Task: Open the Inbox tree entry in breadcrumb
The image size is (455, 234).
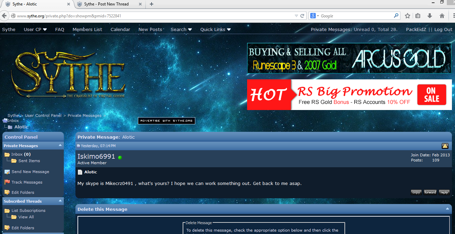Action: [13, 121]
